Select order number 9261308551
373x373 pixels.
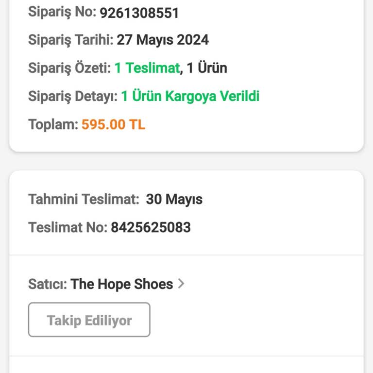pos(139,13)
